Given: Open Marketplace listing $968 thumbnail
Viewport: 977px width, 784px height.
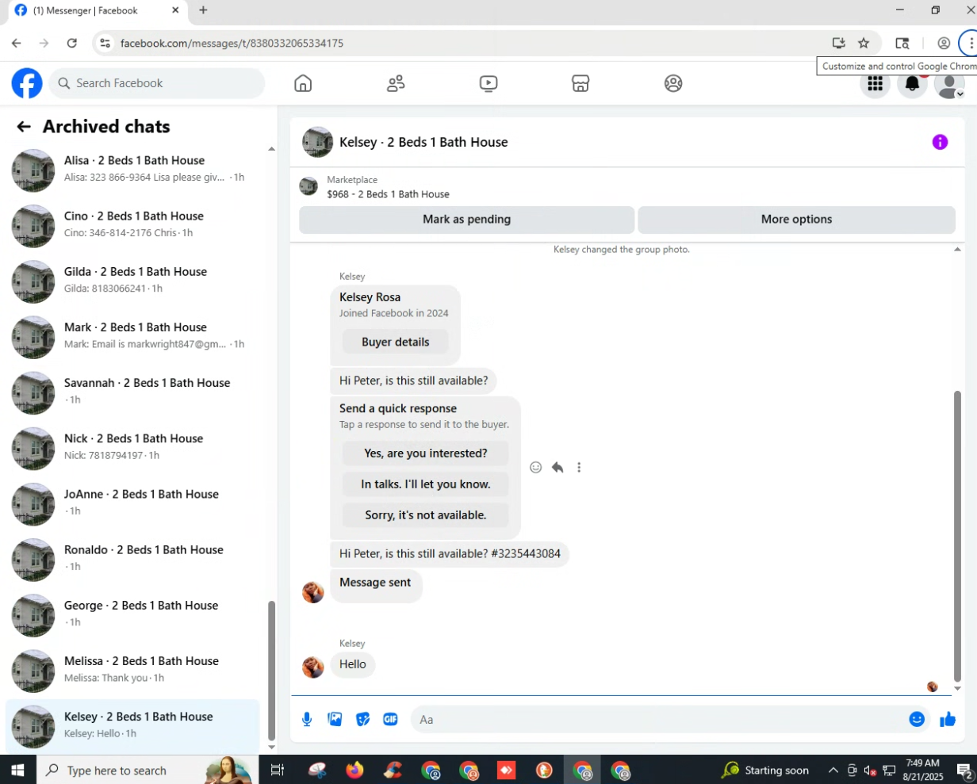Looking at the screenshot, I should tap(308, 187).
